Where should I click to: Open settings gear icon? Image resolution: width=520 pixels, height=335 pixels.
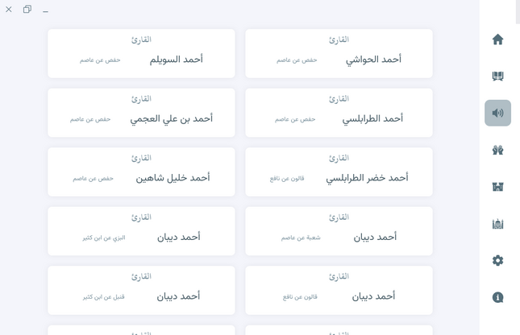pyautogui.click(x=497, y=260)
